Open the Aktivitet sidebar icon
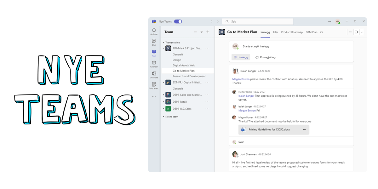The image size is (378, 189). (154, 31)
